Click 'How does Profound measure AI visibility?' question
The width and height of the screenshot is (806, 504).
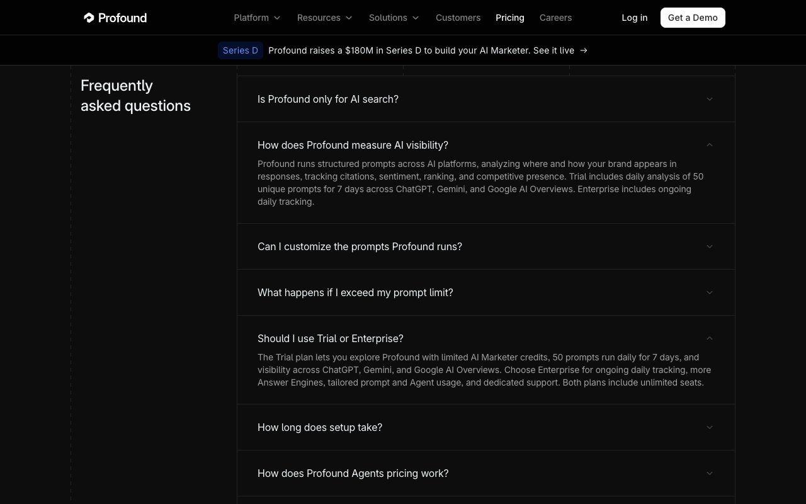pyautogui.click(x=353, y=145)
